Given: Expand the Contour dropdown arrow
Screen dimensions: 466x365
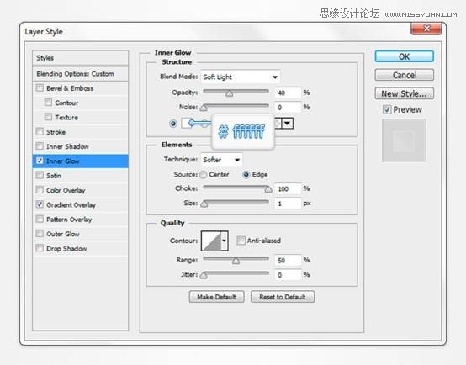Looking at the screenshot, I should [225, 241].
